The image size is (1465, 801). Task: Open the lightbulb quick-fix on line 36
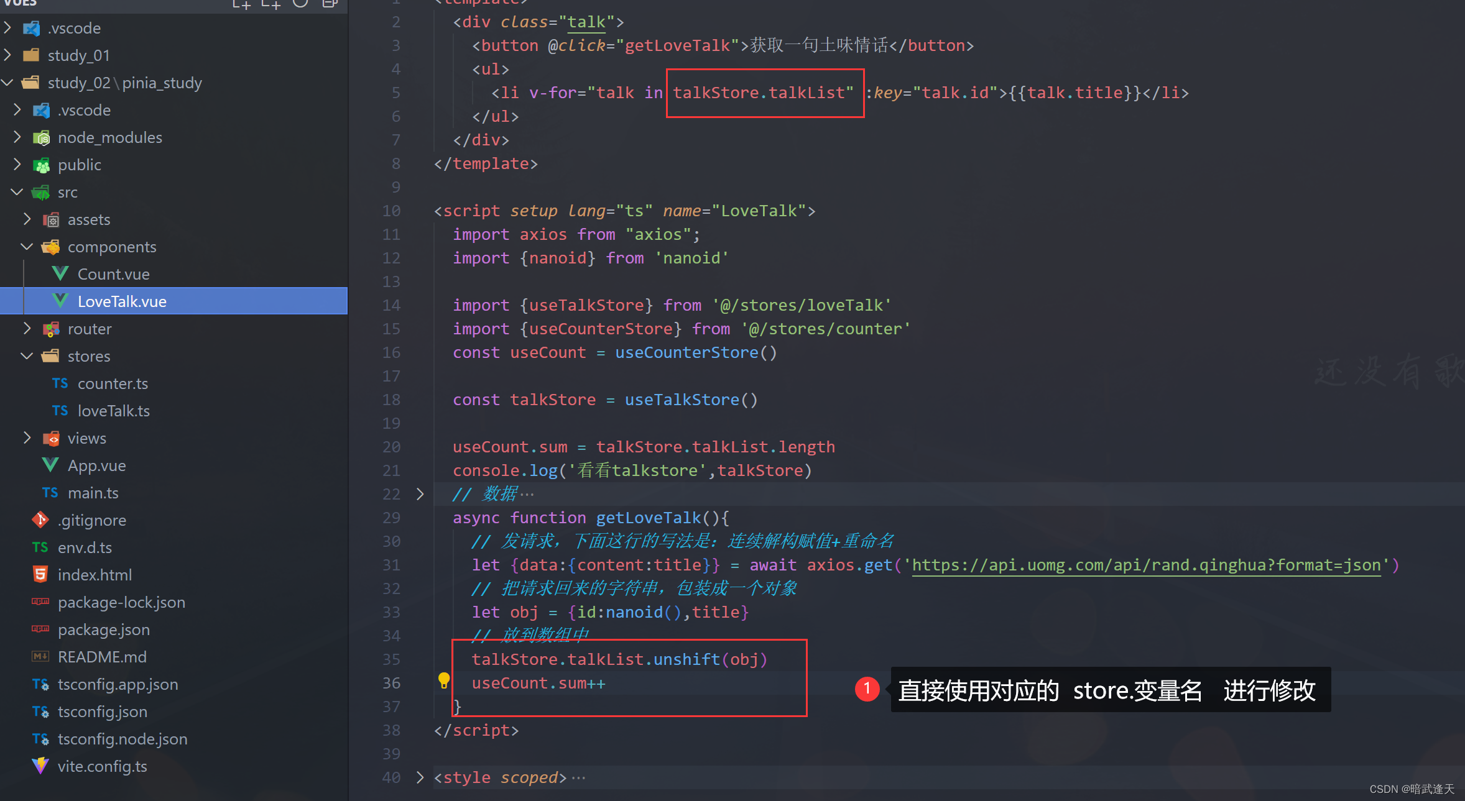(444, 681)
